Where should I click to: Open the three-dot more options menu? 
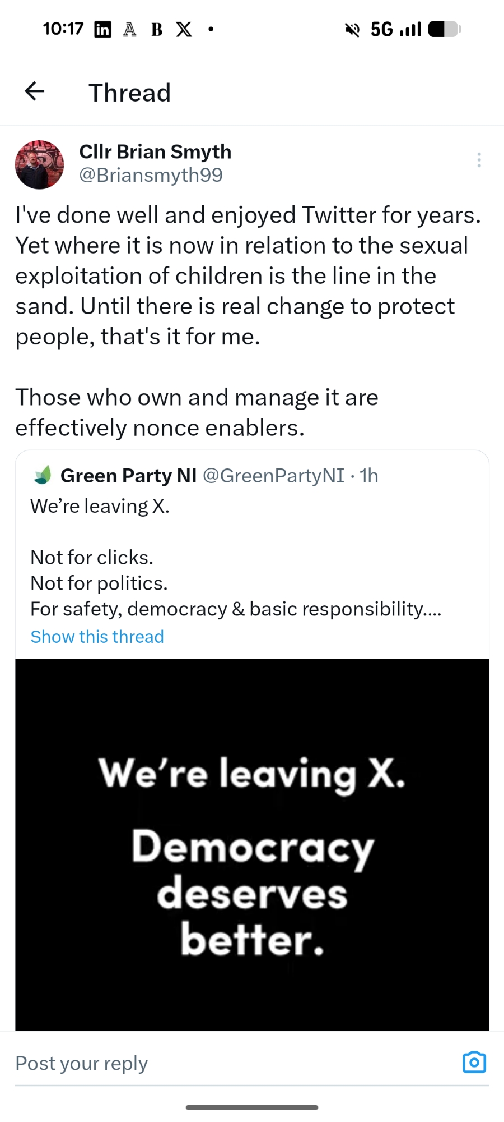tap(479, 160)
